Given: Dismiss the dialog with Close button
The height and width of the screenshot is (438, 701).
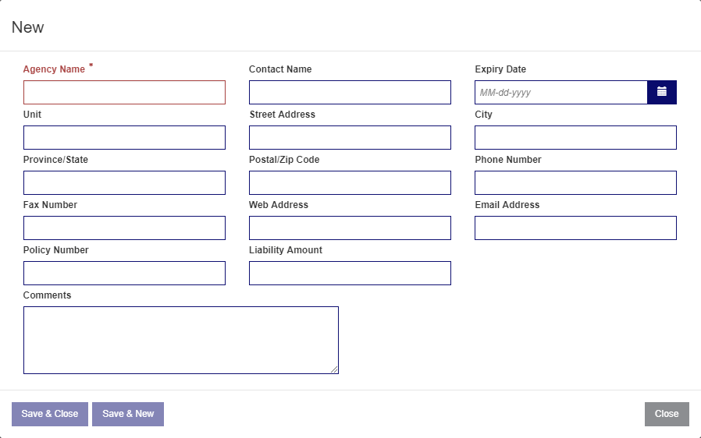Looking at the screenshot, I should (667, 414).
